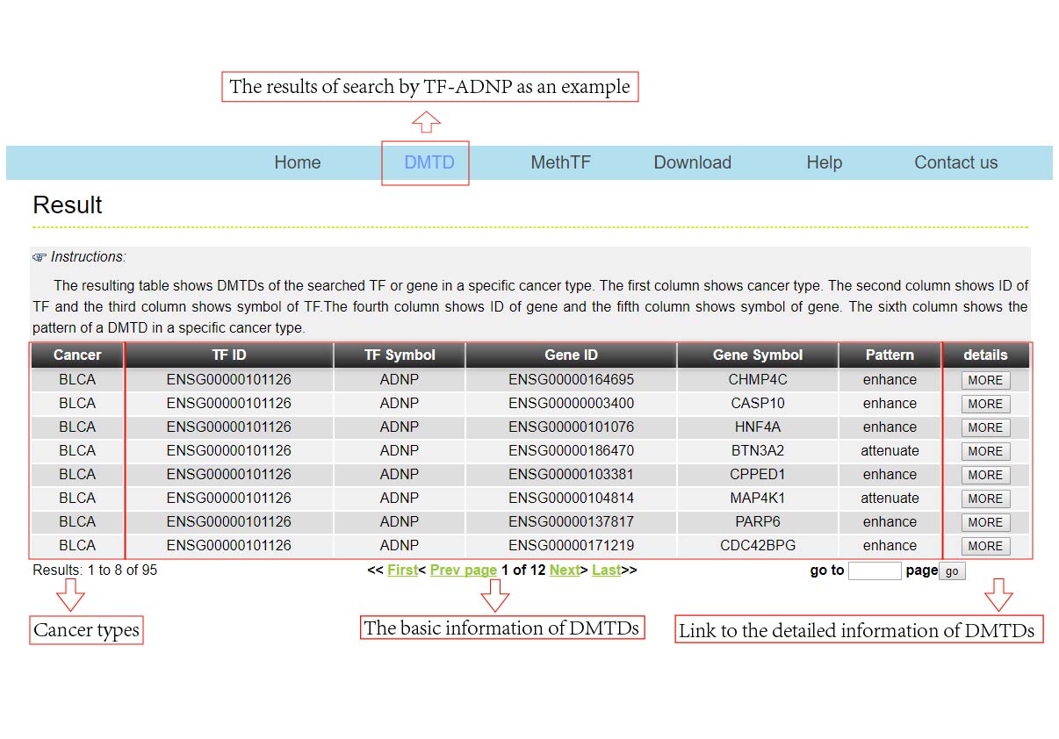Click MORE button for CASP10 row
Viewport: 1059px width, 739px height.
click(985, 405)
